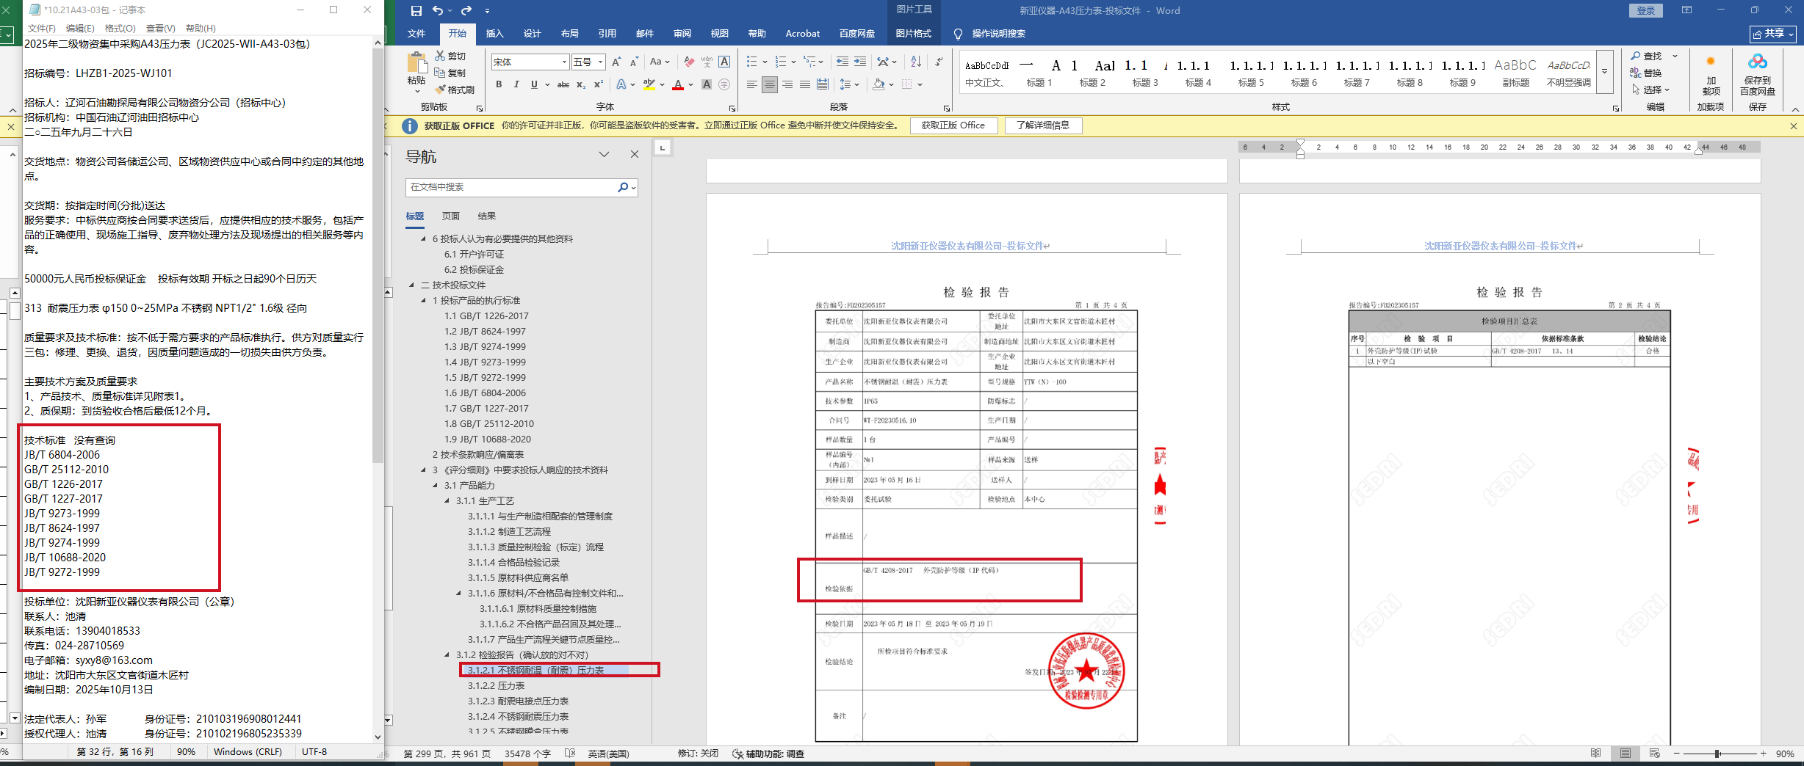Open the font color dropdown arrow
Image resolution: width=1804 pixels, height=766 pixels.
point(692,84)
